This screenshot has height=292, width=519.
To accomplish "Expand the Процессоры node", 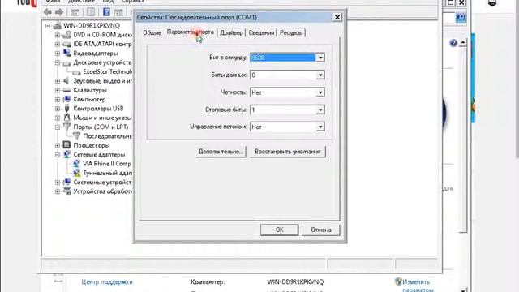I will click(x=58, y=145).
